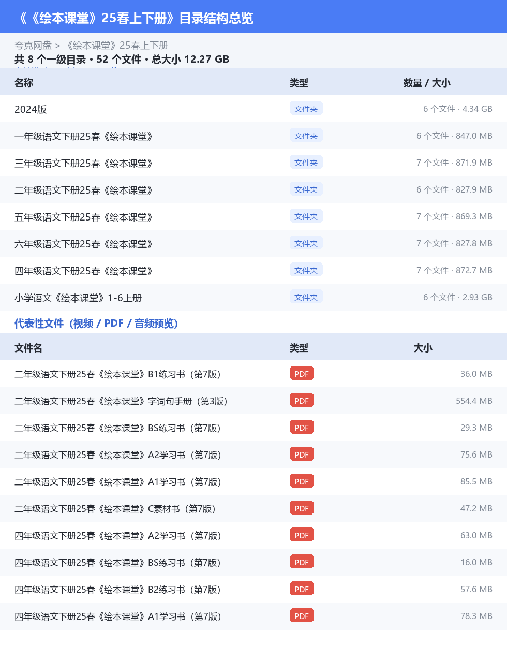Select 四年级 A1学习书(第7版) file

[118, 616]
